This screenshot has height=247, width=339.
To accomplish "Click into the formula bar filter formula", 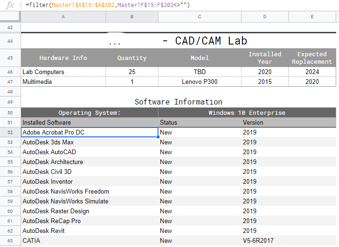I will coord(108,5).
